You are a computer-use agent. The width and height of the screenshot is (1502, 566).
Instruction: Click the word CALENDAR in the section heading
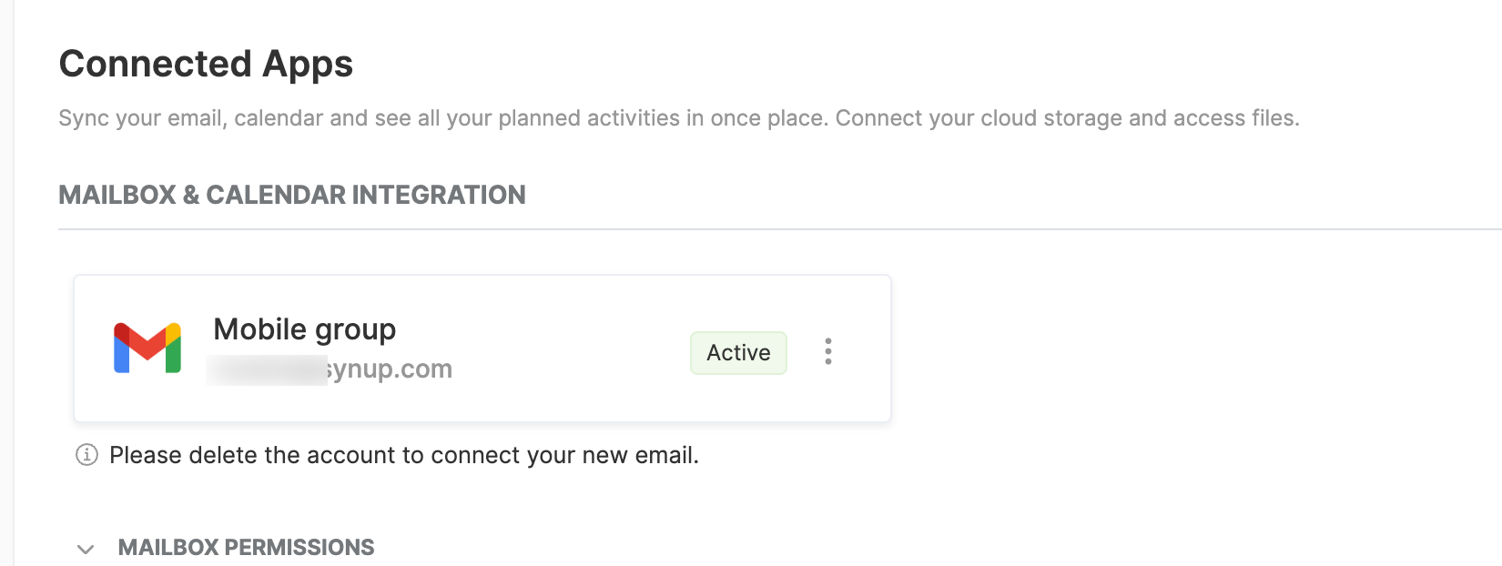(276, 195)
